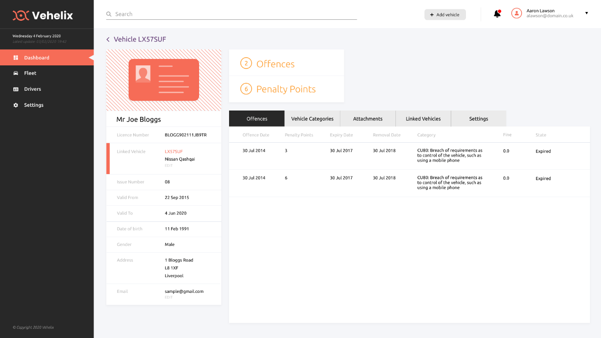Image resolution: width=601 pixels, height=338 pixels.
Task: Click the Vehelix logo icon
Action: (x=21, y=16)
